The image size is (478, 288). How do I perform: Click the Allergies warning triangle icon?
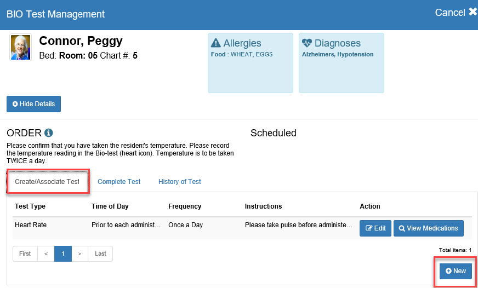[216, 43]
